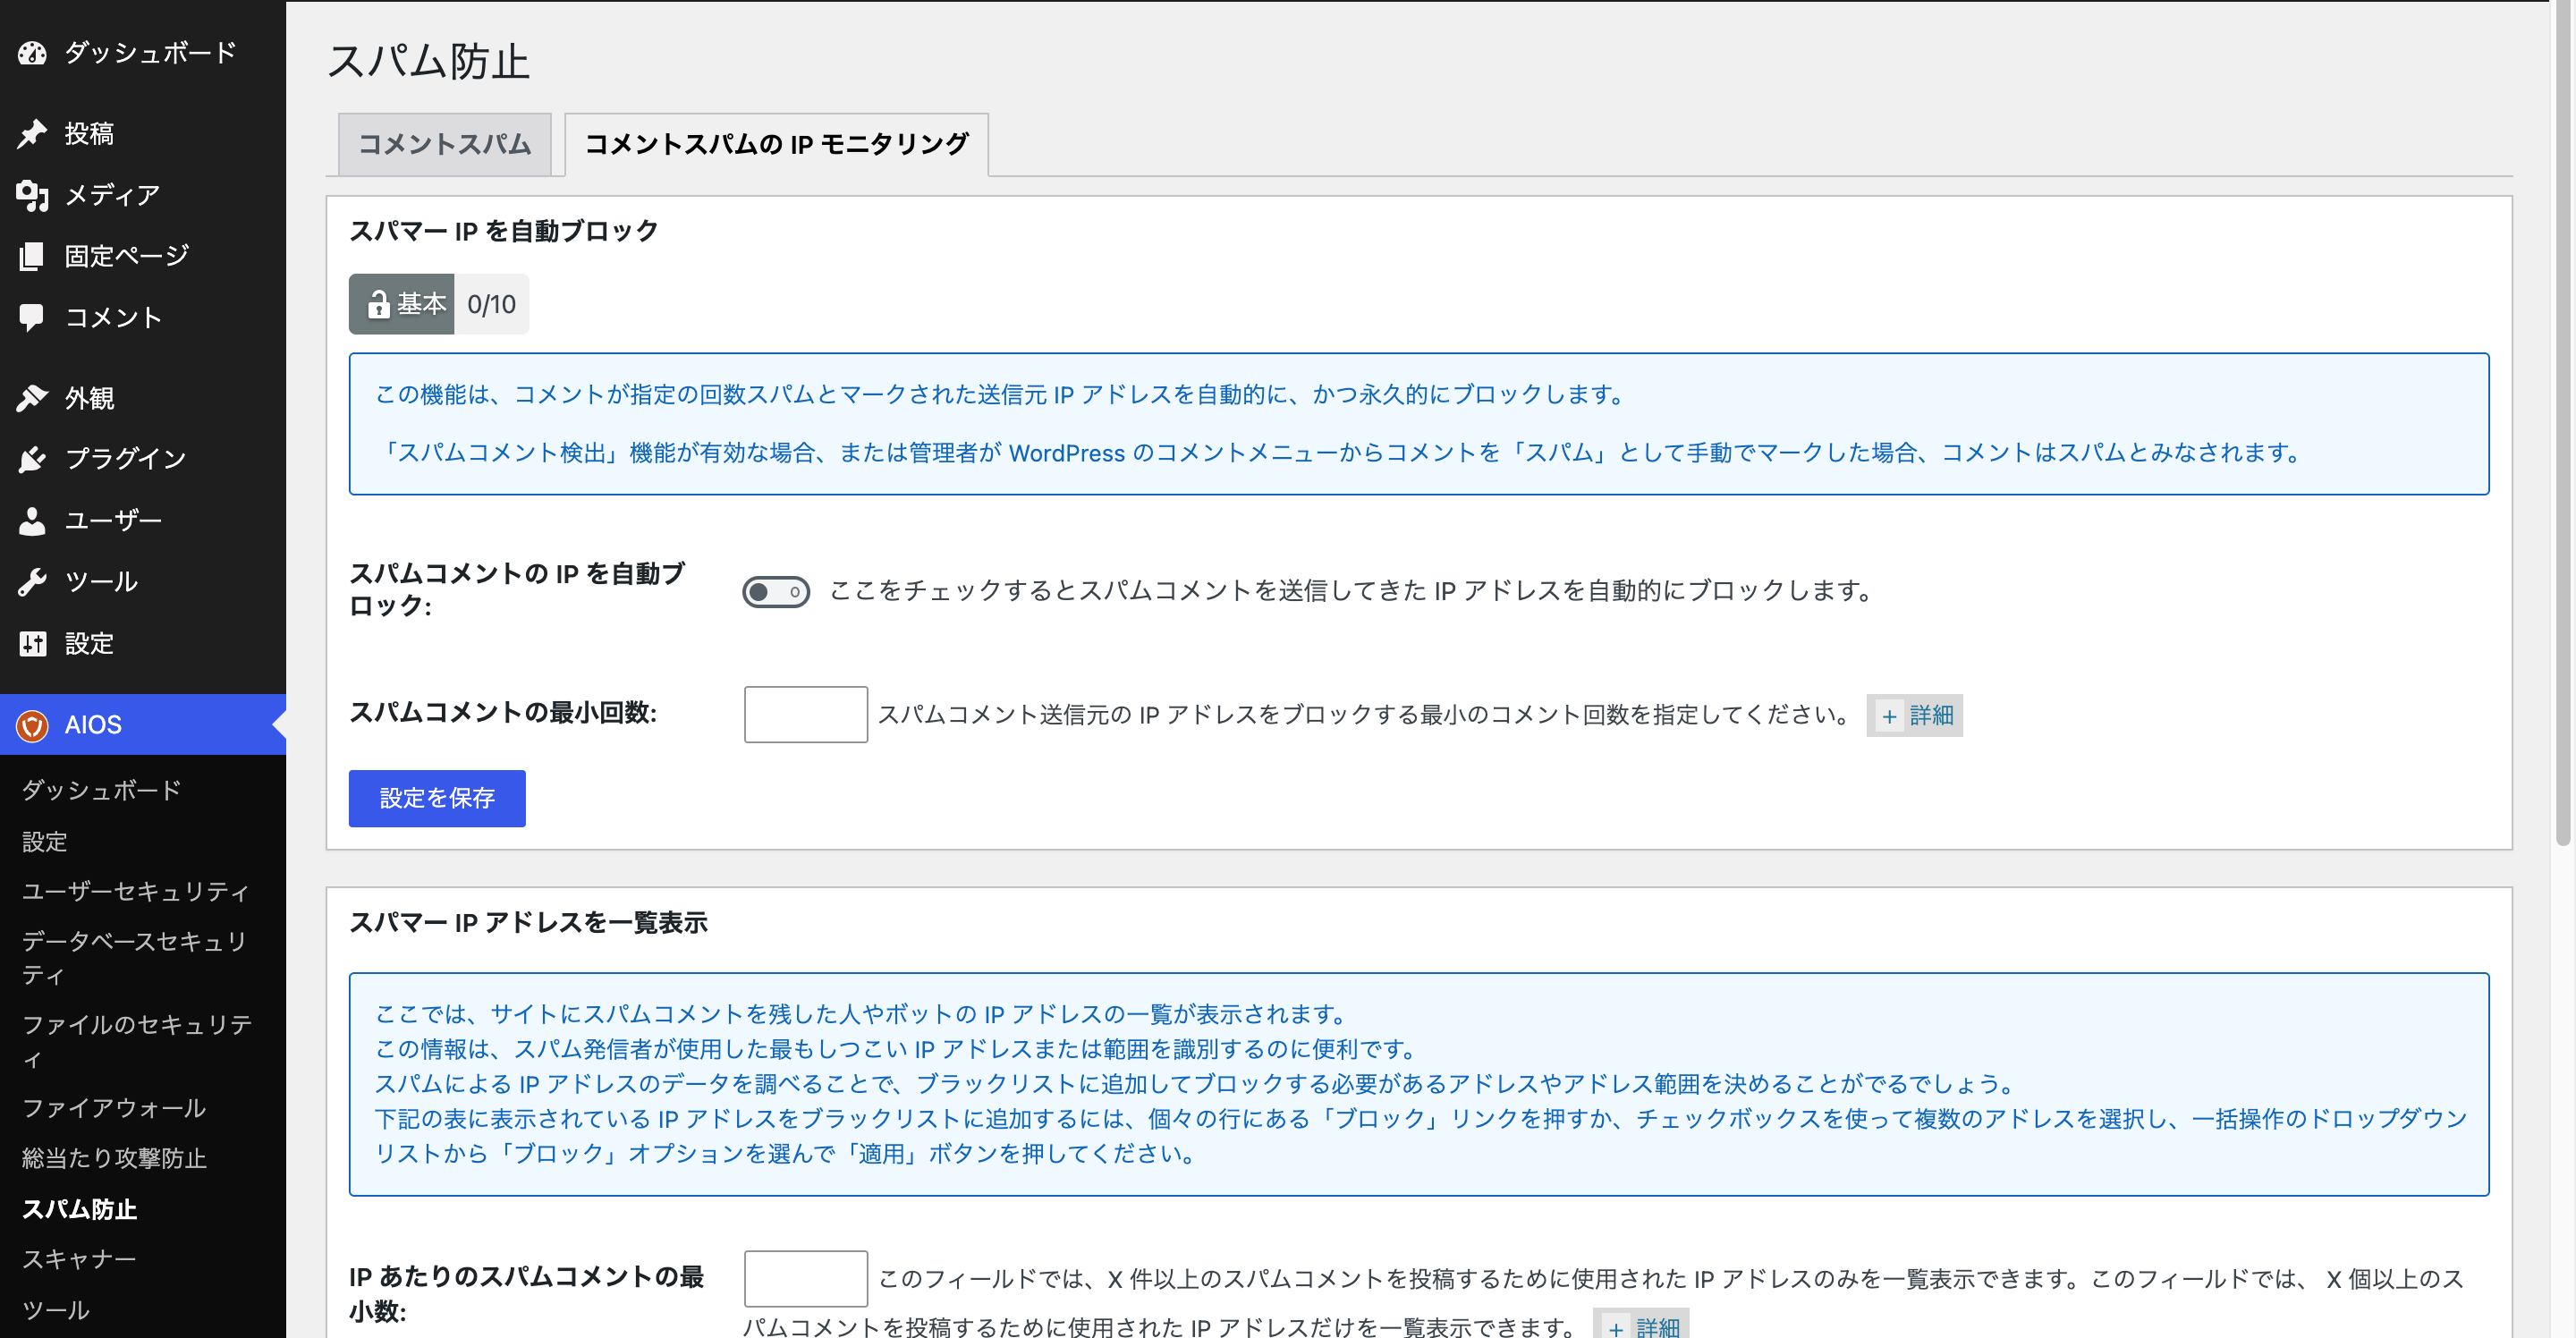The image size is (2576, 1338).
Task: Click the pages icon beside 固定ページ
Action: (32, 256)
